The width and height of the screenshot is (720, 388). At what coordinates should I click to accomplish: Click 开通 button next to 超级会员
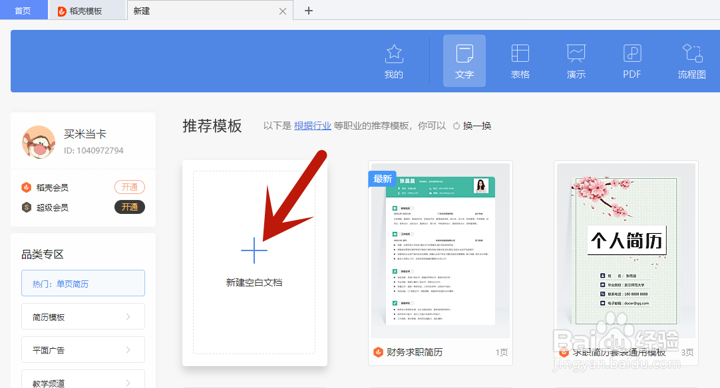(x=129, y=207)
